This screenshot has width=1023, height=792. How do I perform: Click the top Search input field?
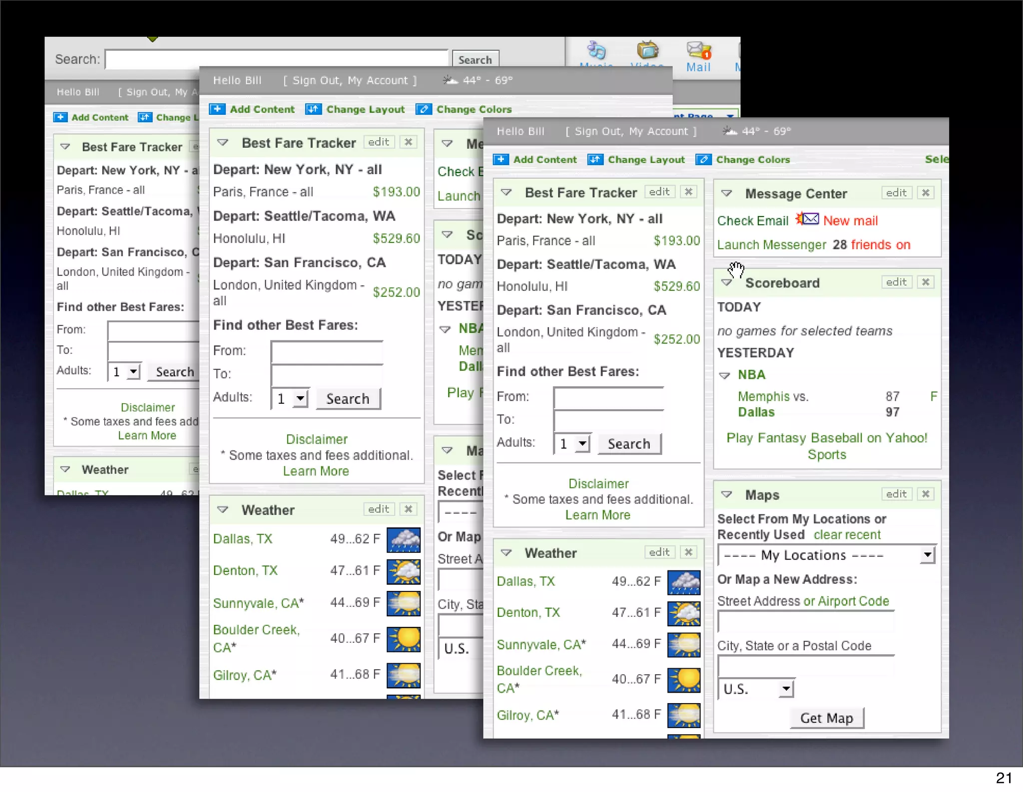pyautogui.click(x=277, y=59)
